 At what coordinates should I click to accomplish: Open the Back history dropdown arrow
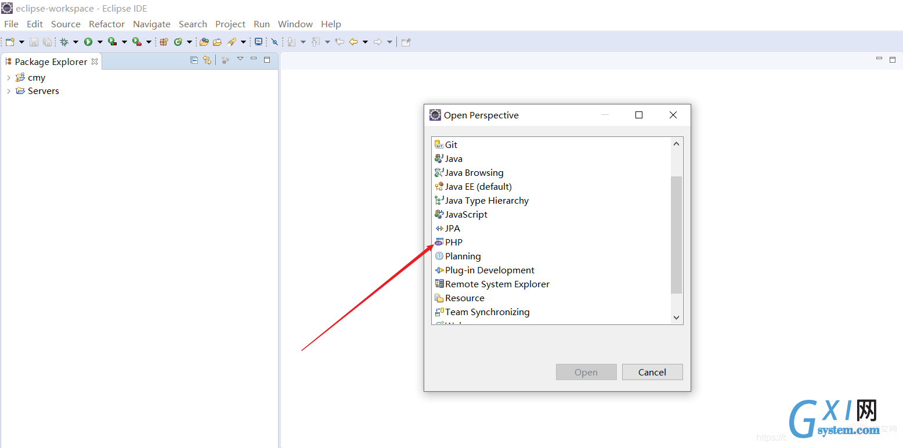[x=365, y=42]
